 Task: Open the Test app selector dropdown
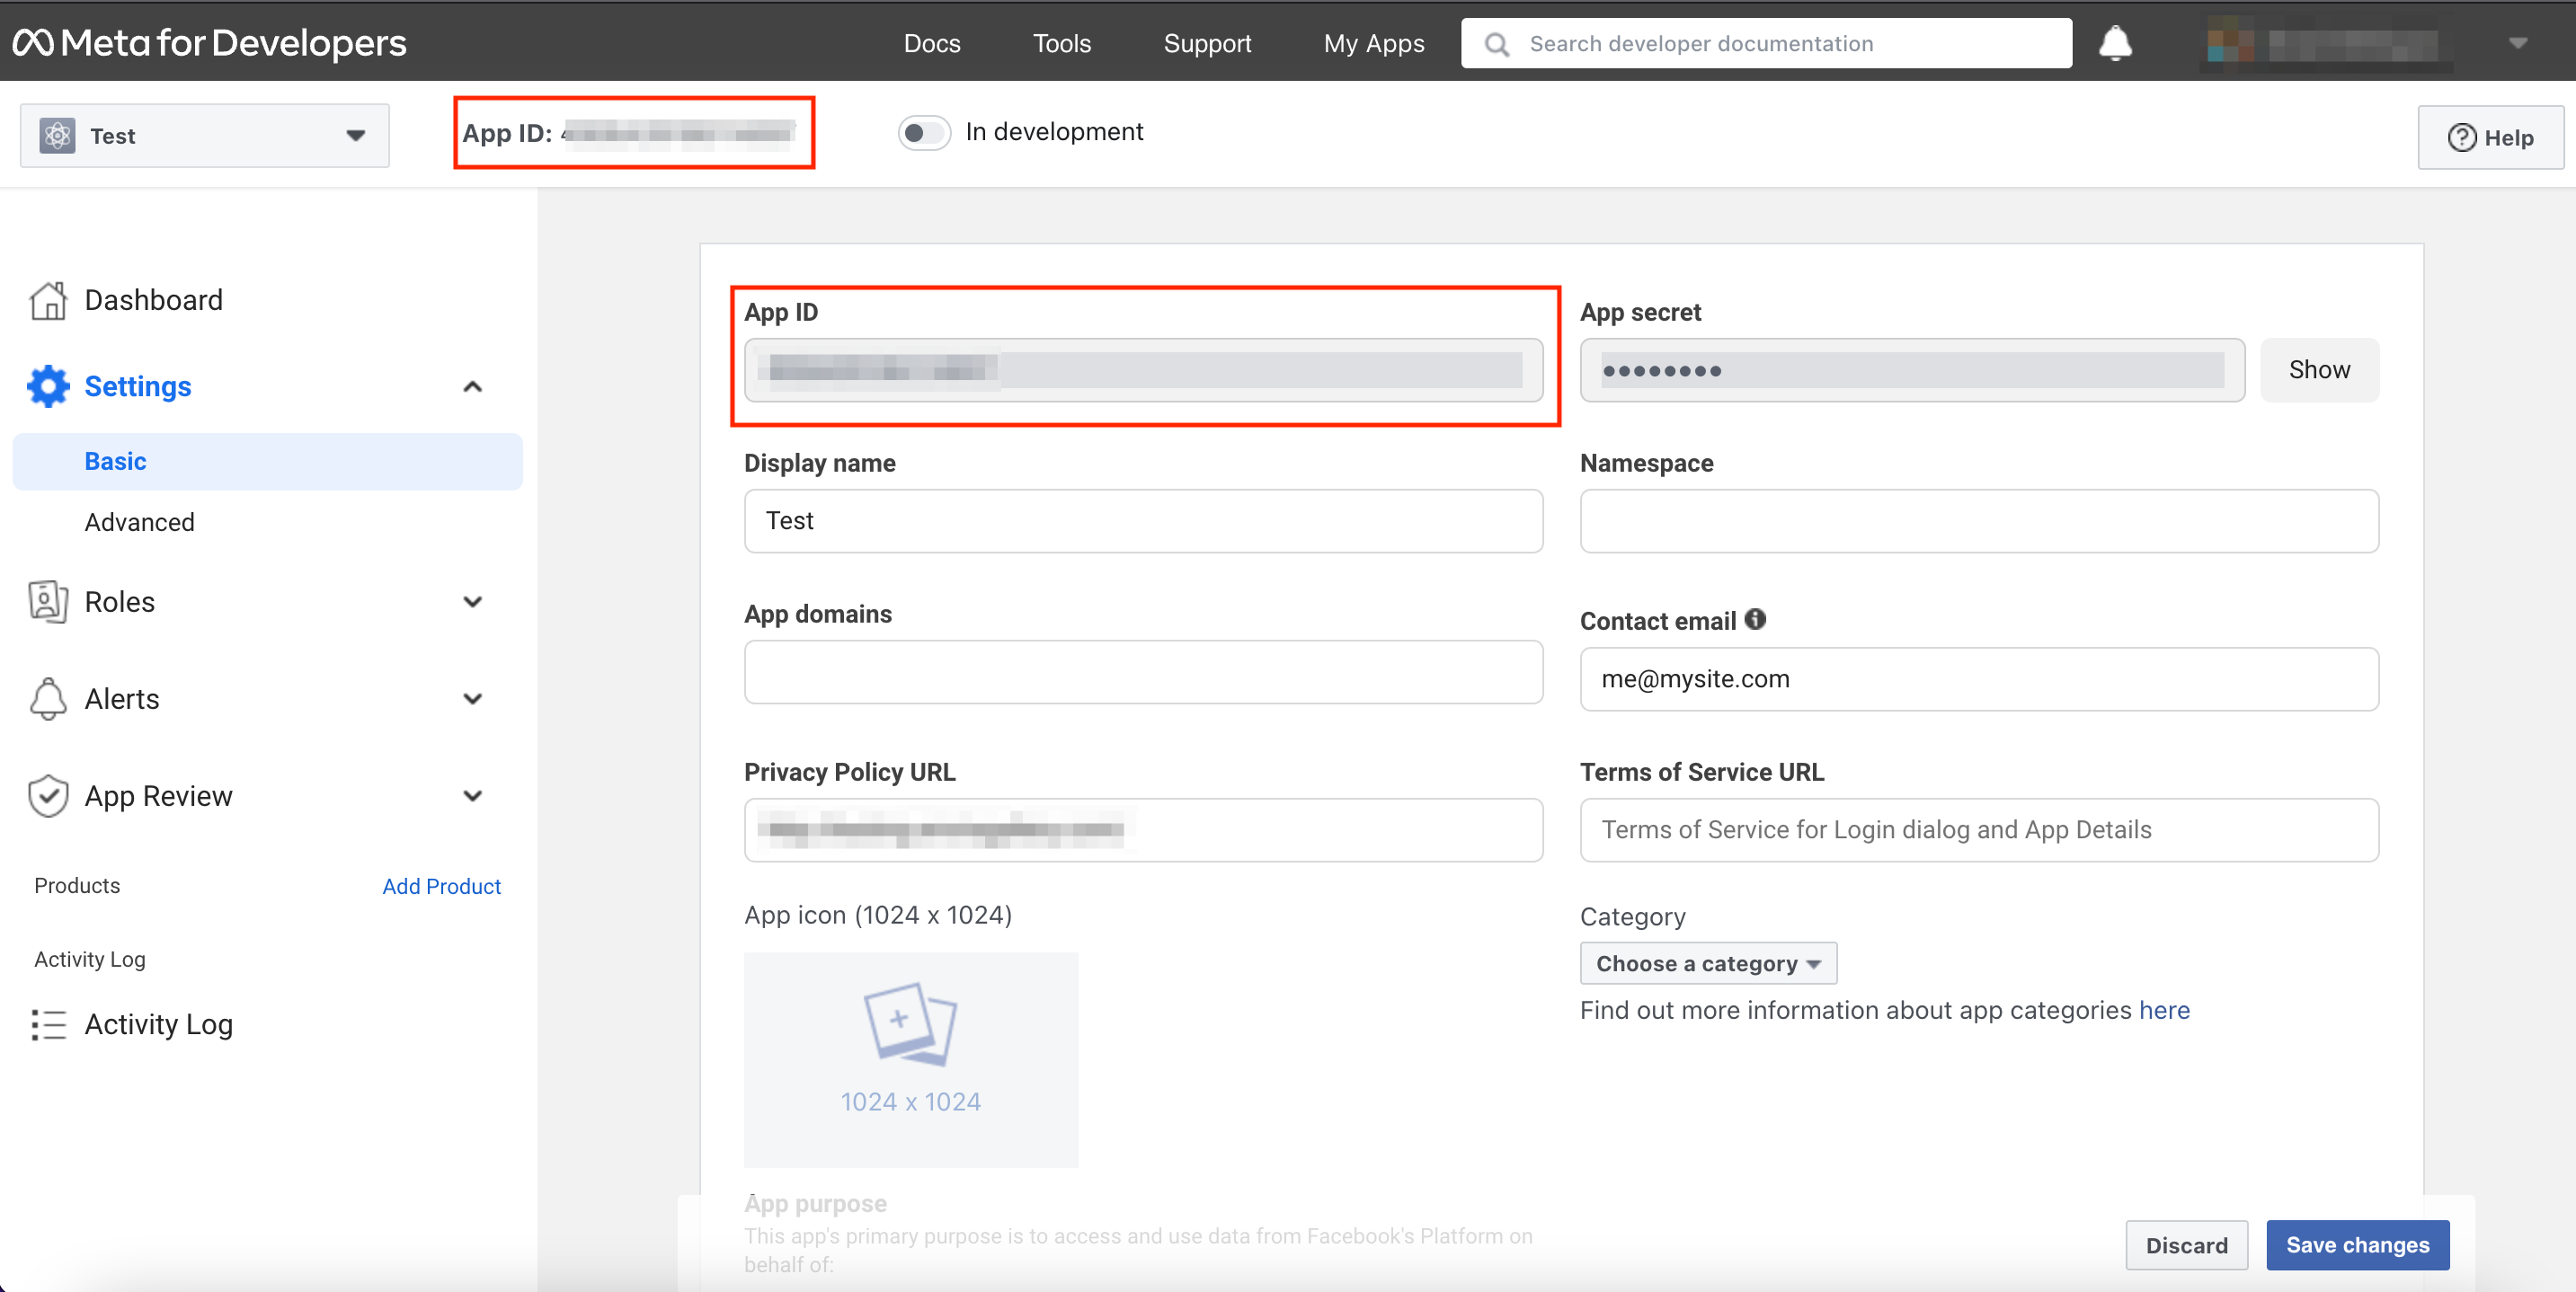(x=204, y=136)
